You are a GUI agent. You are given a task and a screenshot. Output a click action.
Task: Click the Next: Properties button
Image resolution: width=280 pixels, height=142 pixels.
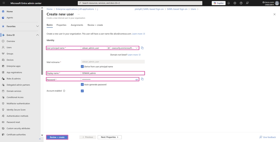[110, 137]
